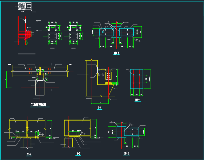204x160 pixels.
Task: Select the 1-1 section title label
Action: pos(99,108)
